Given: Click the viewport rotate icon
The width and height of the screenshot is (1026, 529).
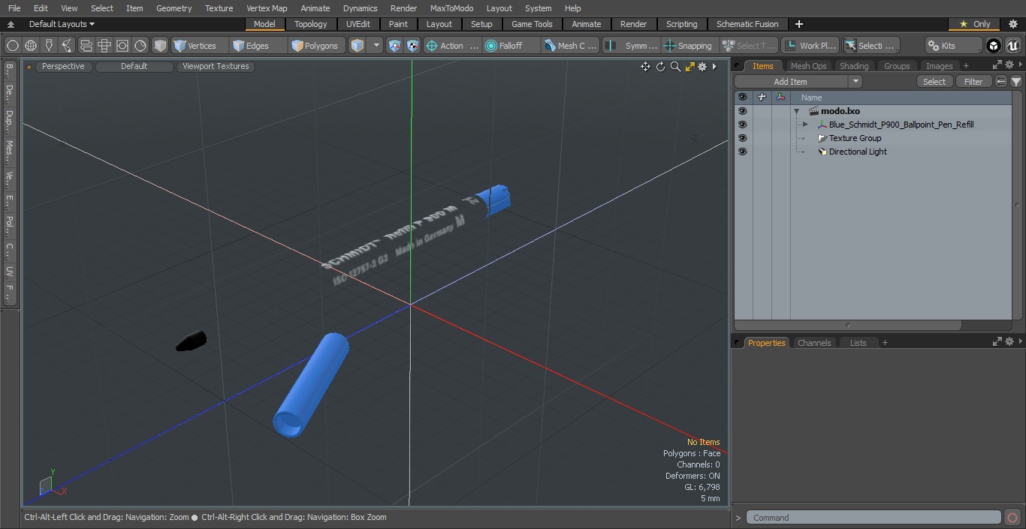Looking at the screenshot, I should pyautogui.click(x=660, y=67).
